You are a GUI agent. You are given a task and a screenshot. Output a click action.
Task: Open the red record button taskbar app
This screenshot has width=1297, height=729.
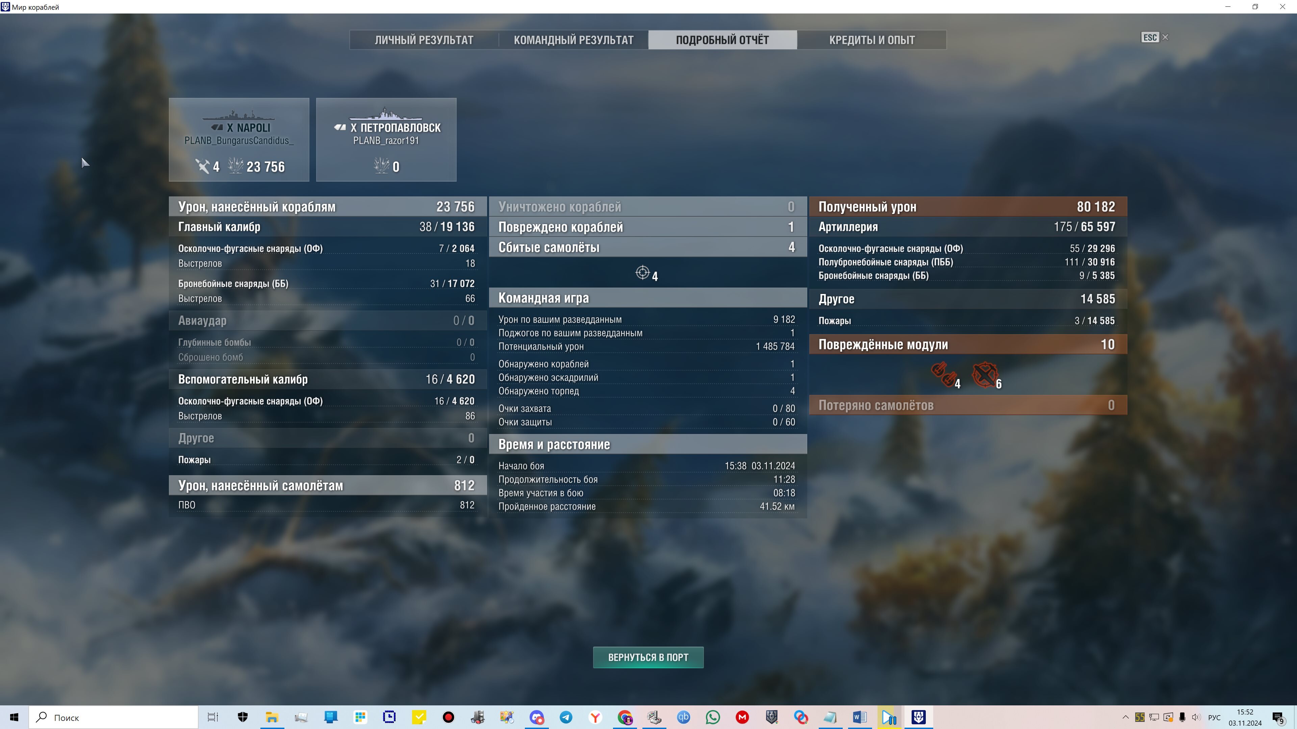[x=448, y=717]
